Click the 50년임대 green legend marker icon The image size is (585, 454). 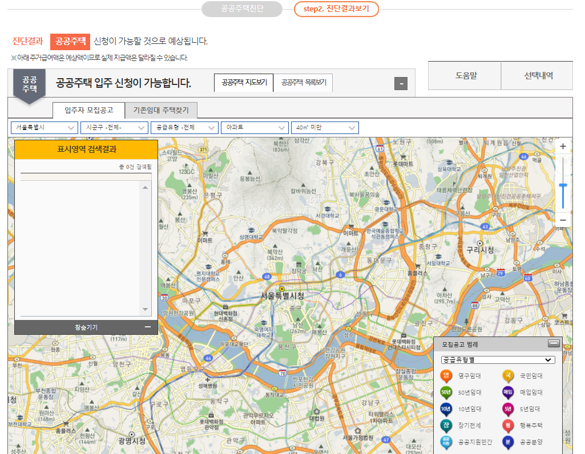446,392
